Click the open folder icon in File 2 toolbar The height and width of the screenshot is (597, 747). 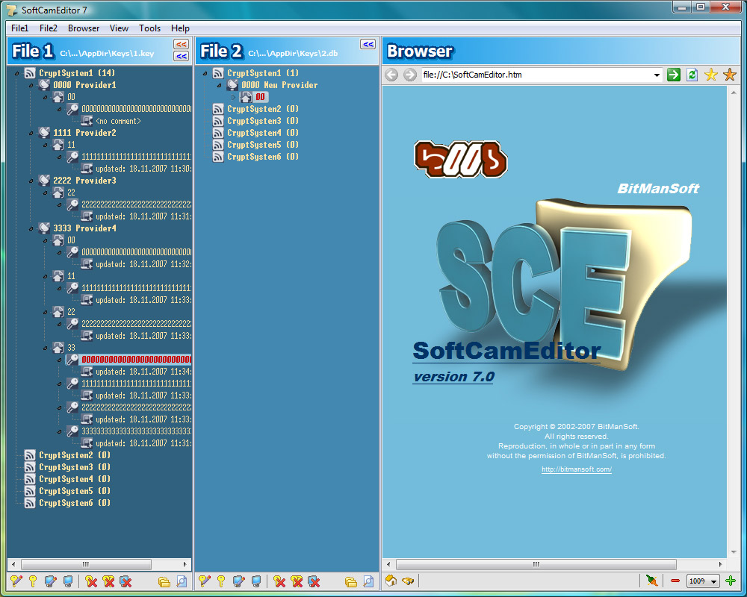tap(350, 582)
